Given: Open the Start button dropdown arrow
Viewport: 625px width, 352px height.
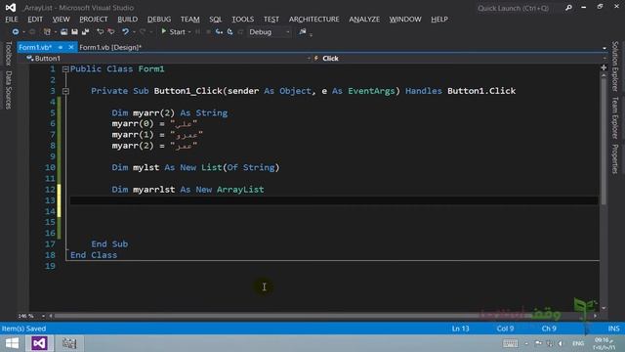Looking at the screenshot, I should coord(189,32).
